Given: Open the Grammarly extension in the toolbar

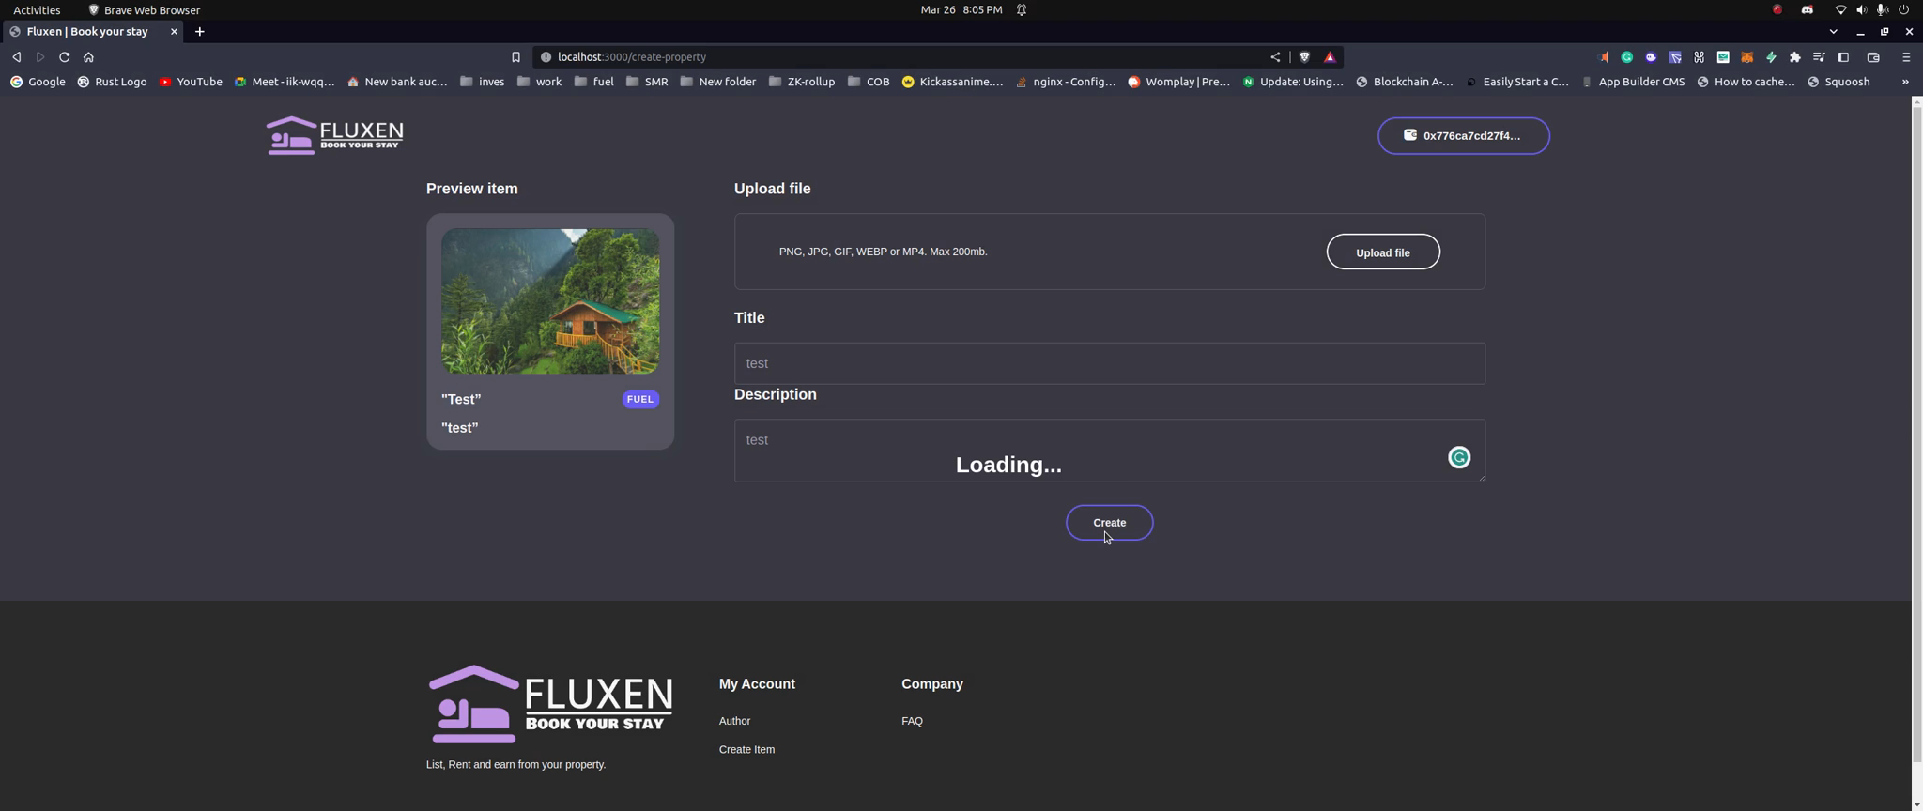Looking at the screenshot, I should [x=1627, y=57].
